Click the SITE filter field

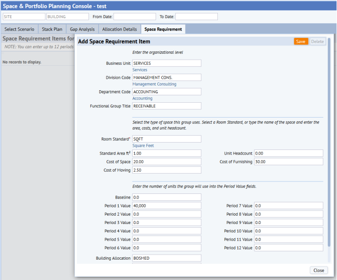[x=23, y=17]
